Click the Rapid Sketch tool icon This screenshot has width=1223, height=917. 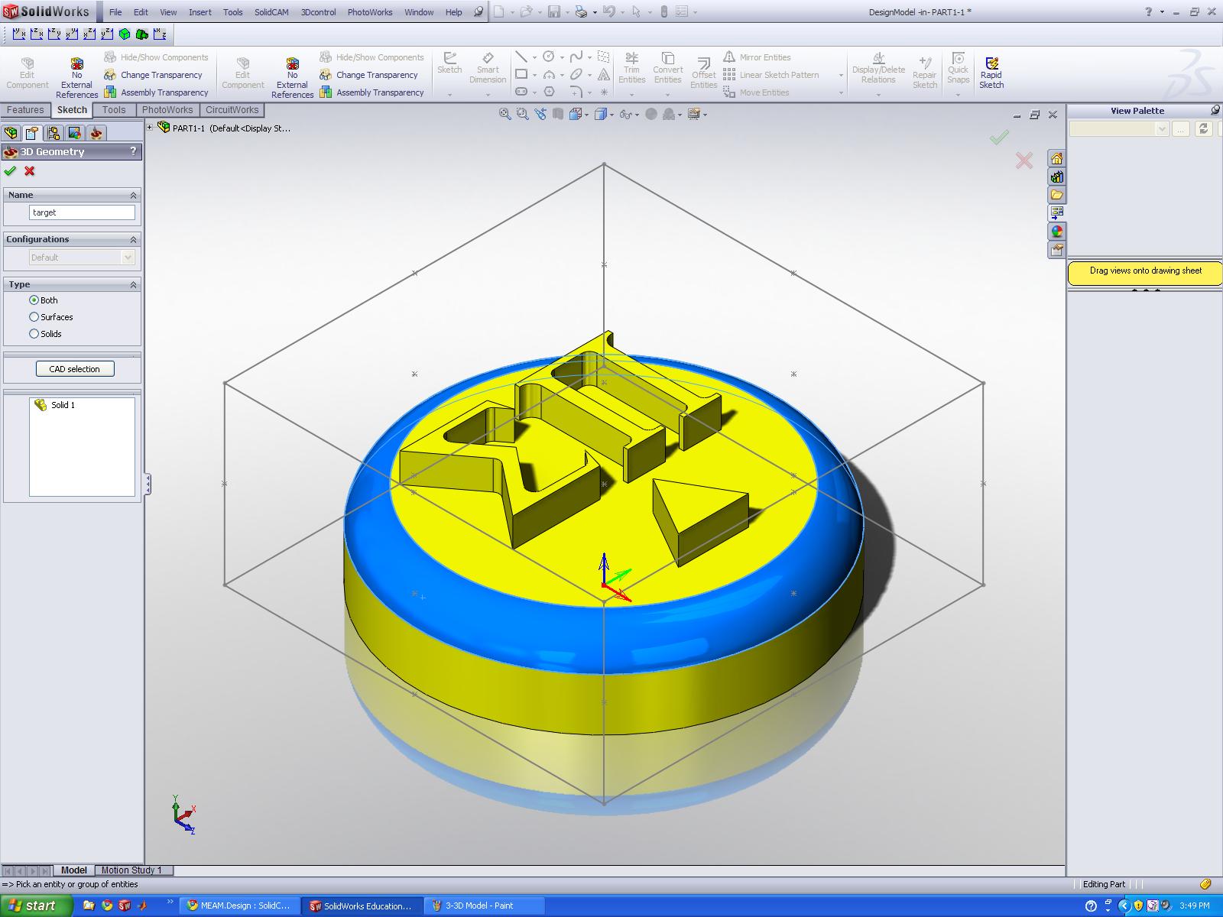tap(991, 64)
